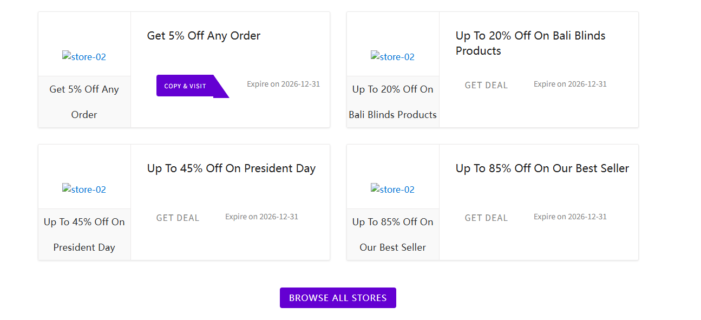Image resolution: width=701 pixels, height=320 pixels.
Task: Open the 'Get 5% Off Any Order' deal title
Action: pyautogui.click(x=204, y=35)
